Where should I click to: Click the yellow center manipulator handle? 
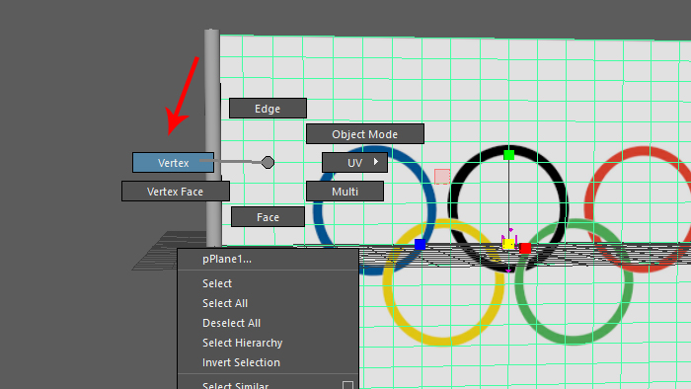point(508,244)
